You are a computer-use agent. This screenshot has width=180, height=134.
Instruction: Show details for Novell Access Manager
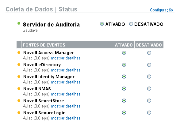(66, 58)
